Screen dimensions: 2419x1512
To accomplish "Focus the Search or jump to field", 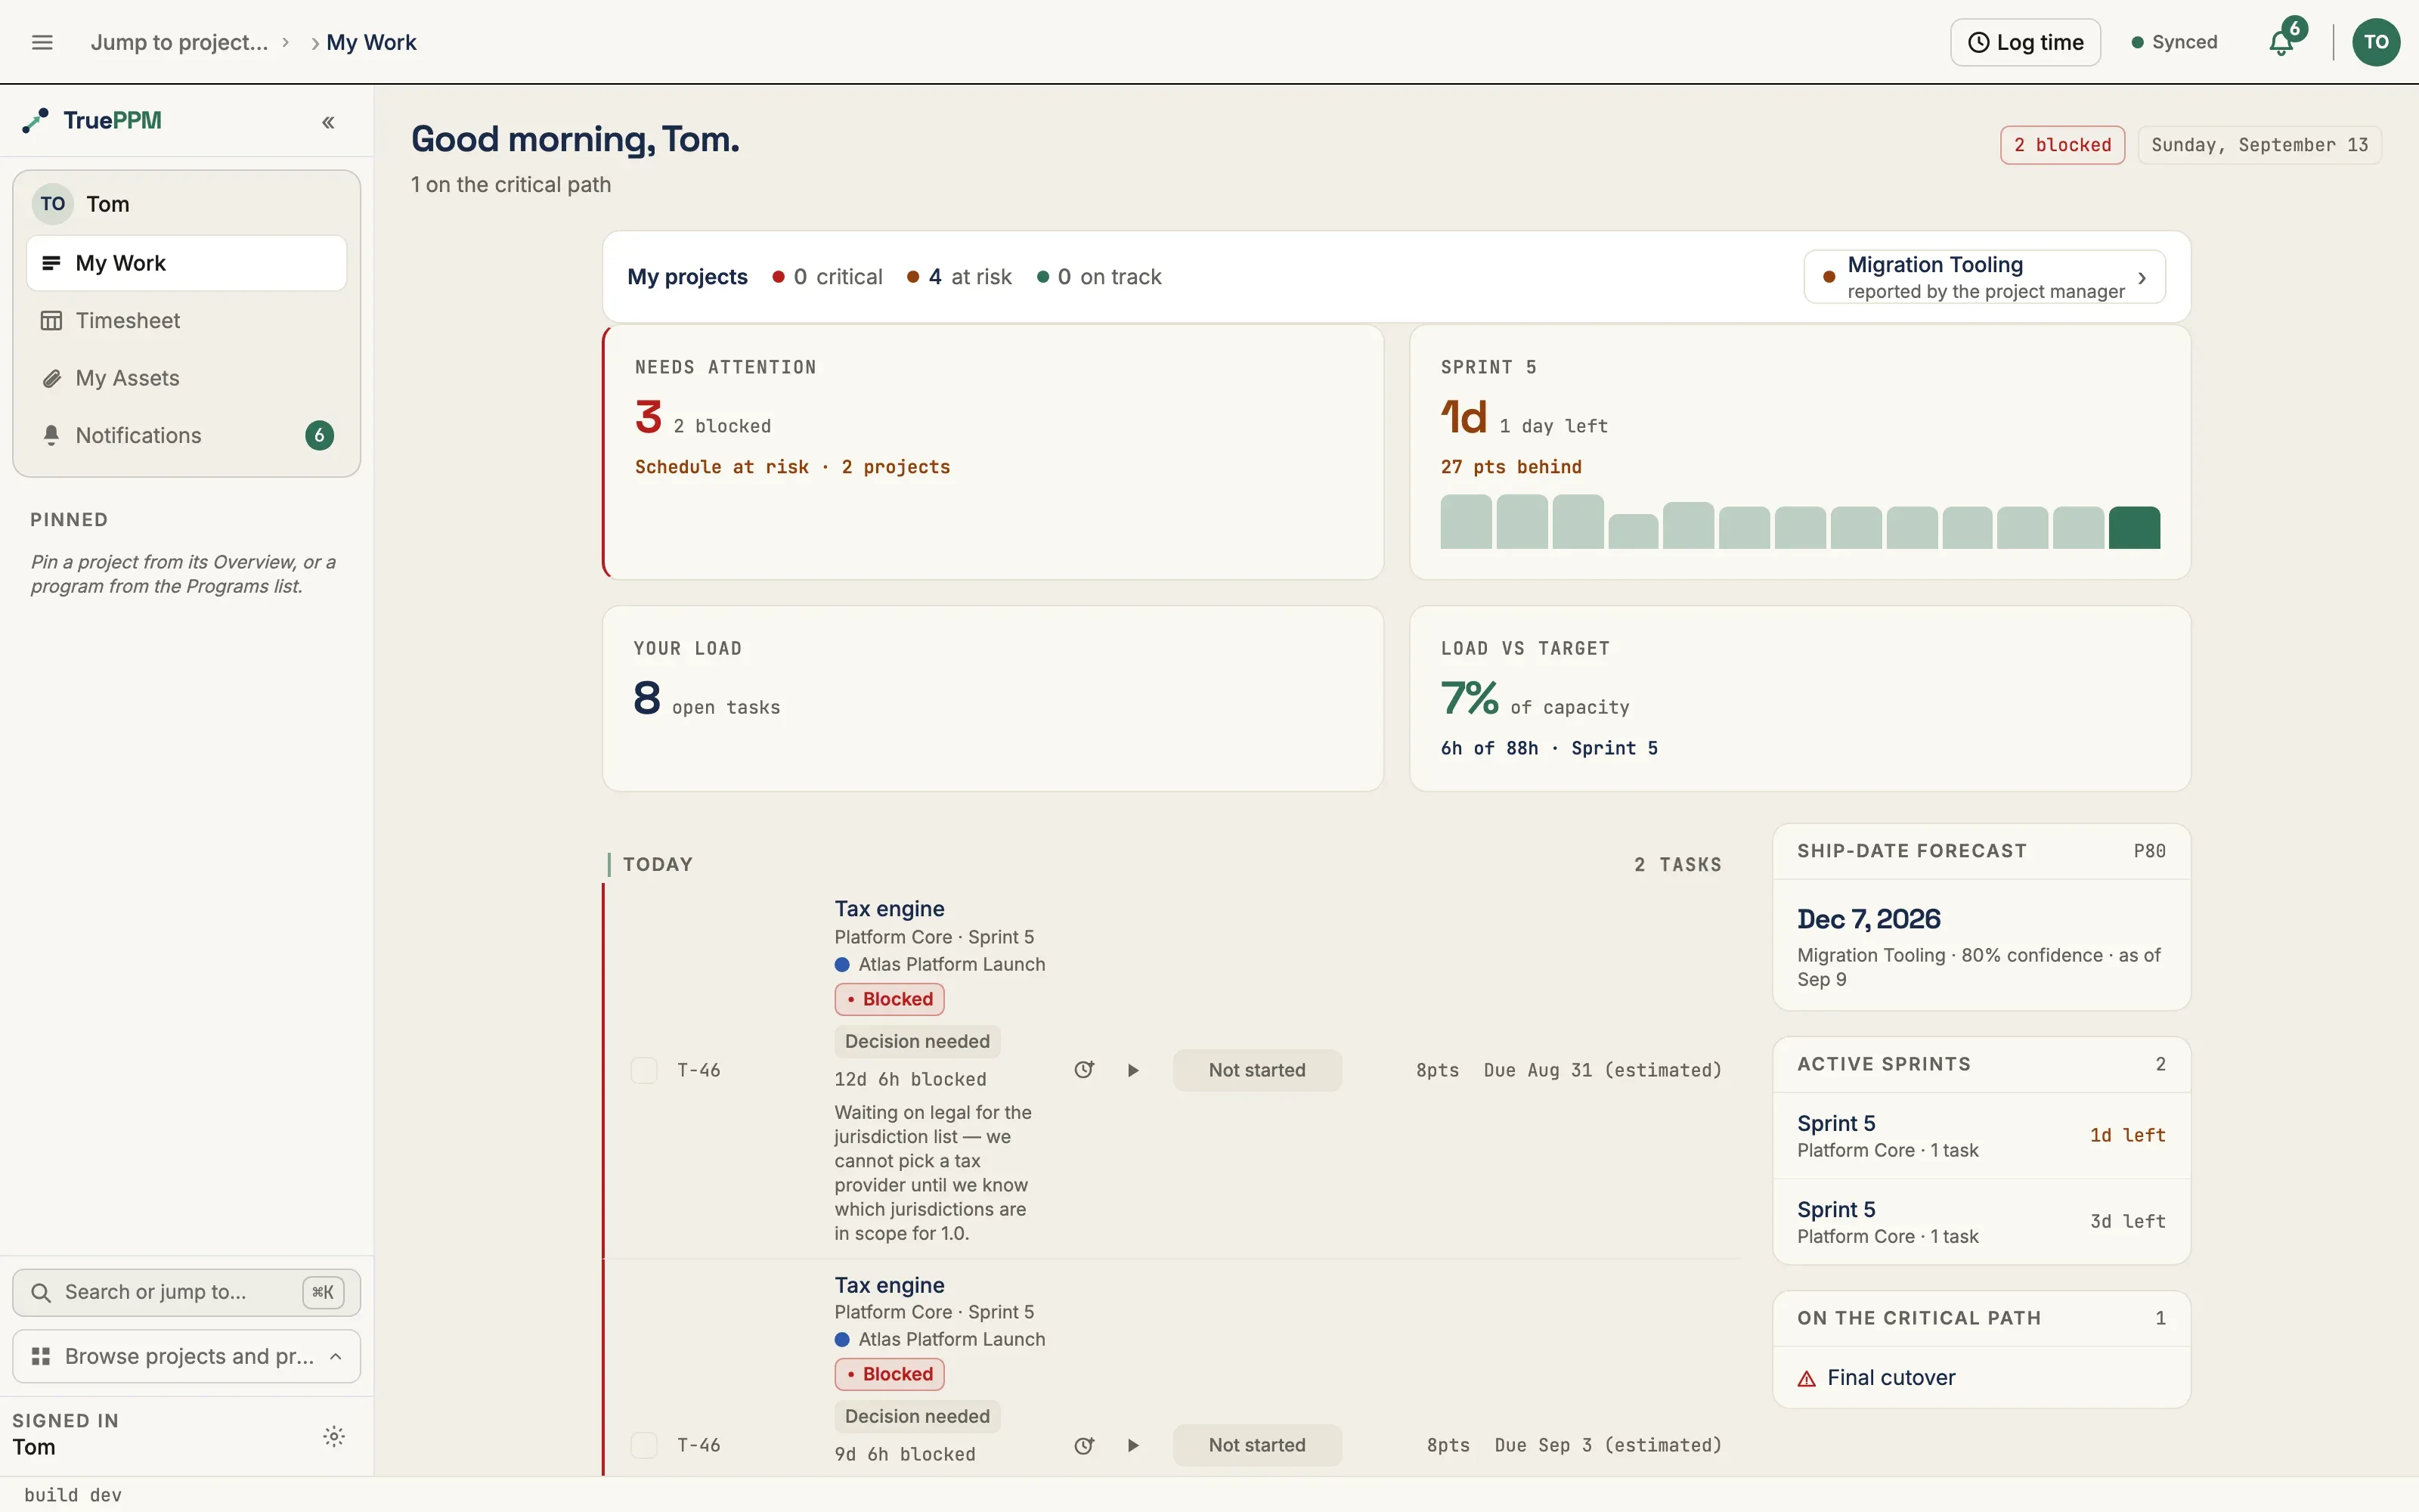I will coord(186,1292).
